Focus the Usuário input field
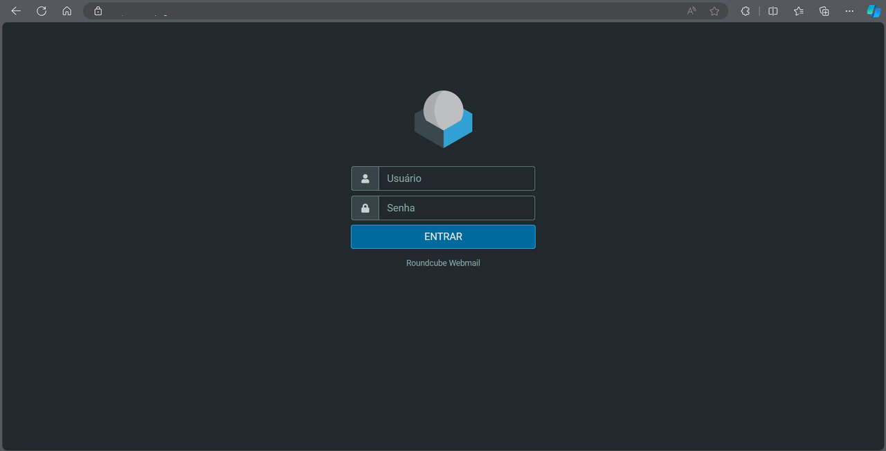Screen dimensions: 886x451 [457, 178]
